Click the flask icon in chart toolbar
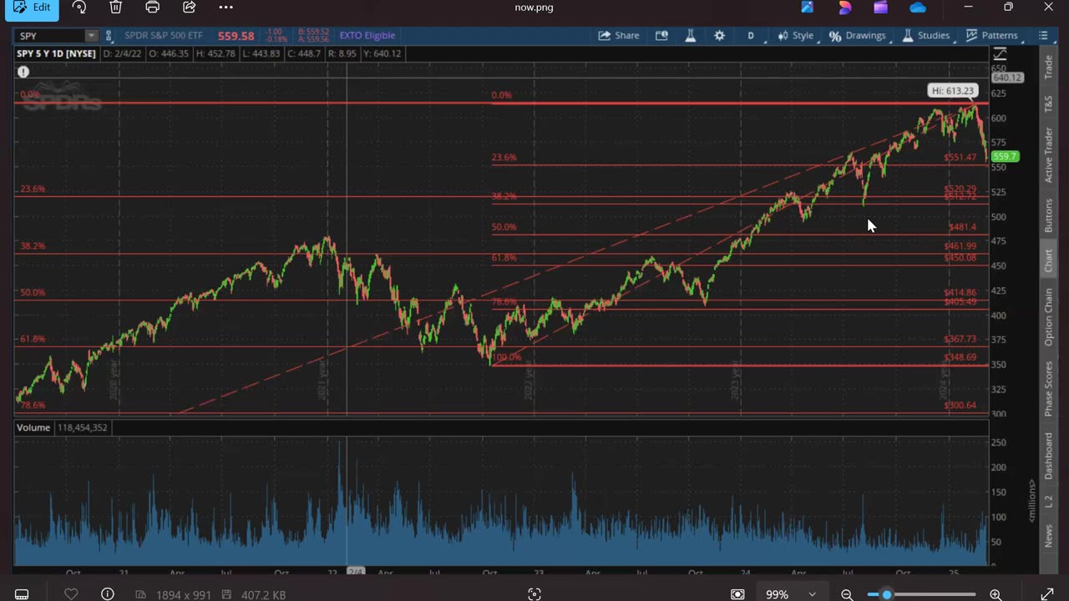The image size is (1069, 601). click(691, 36)
